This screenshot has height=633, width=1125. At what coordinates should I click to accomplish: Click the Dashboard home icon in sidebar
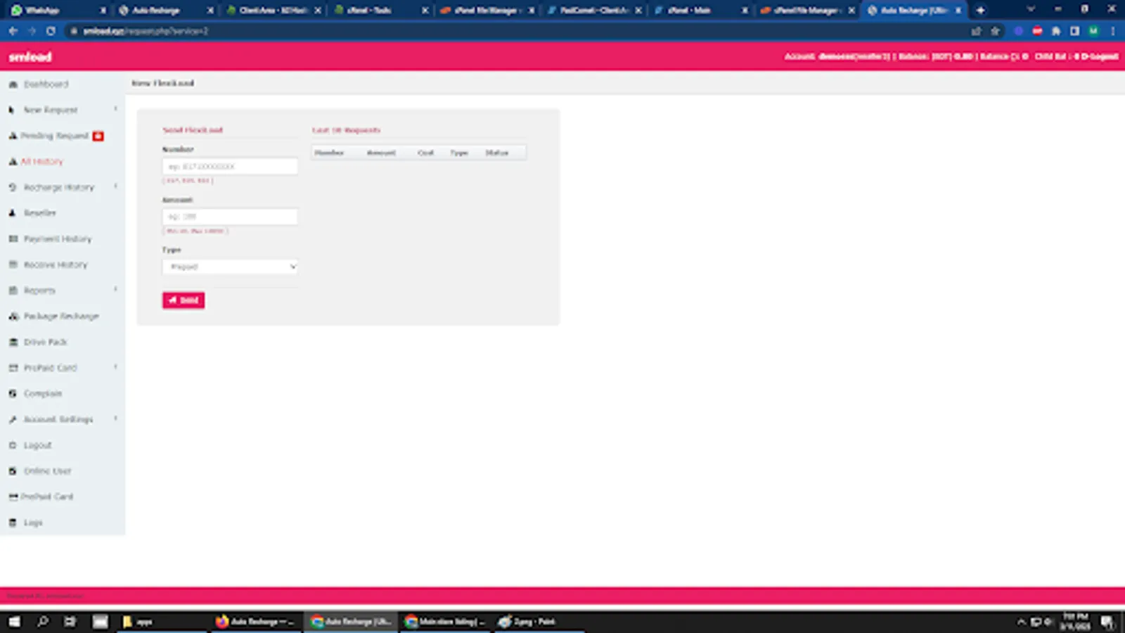point(13,84)
